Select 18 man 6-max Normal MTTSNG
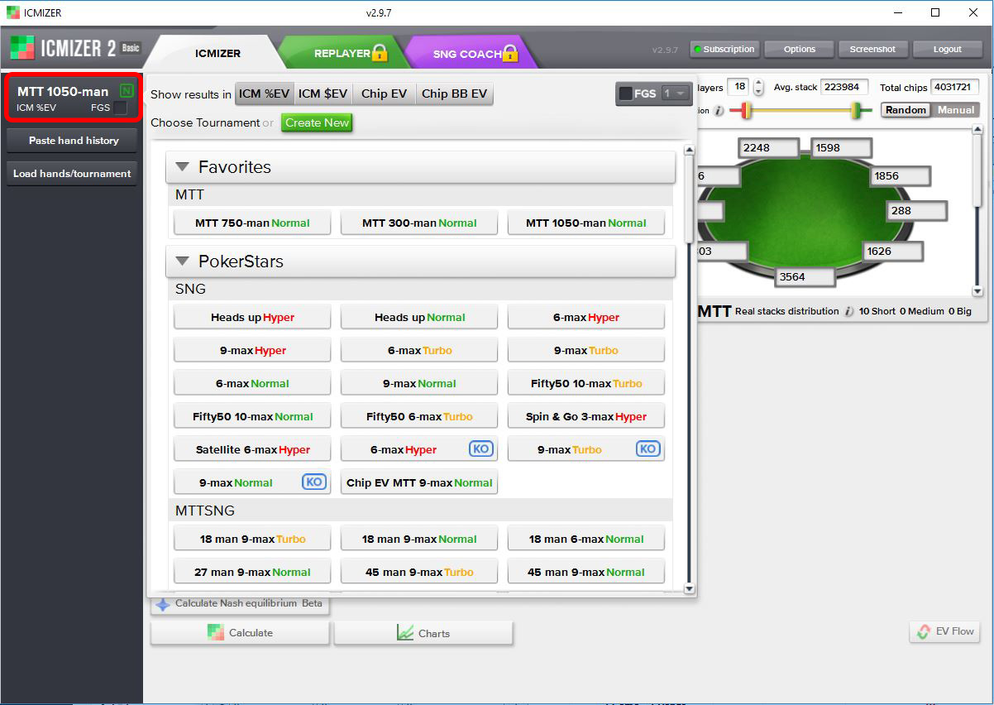This screenshot has height=705, width=994. [x=586, y=539]
